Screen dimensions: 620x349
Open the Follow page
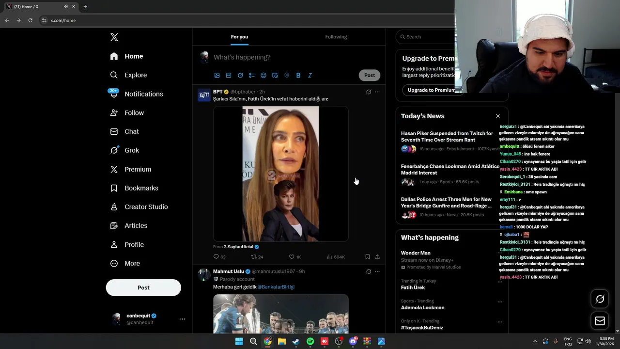click(127, 112)
